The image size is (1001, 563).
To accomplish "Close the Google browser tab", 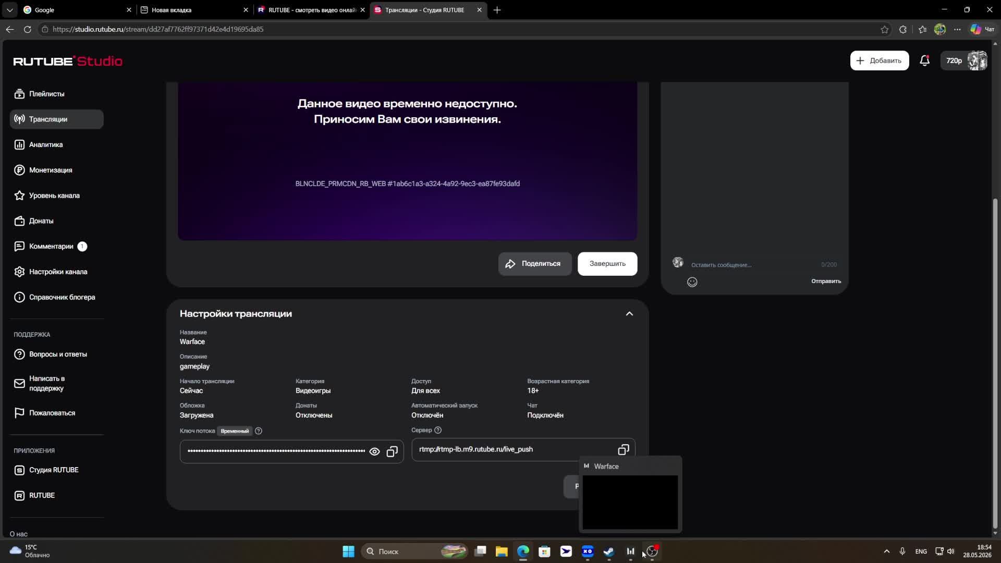I will pos(129,10).
